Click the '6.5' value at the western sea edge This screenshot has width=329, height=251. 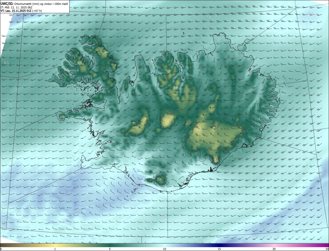click(x=6, y=63)
